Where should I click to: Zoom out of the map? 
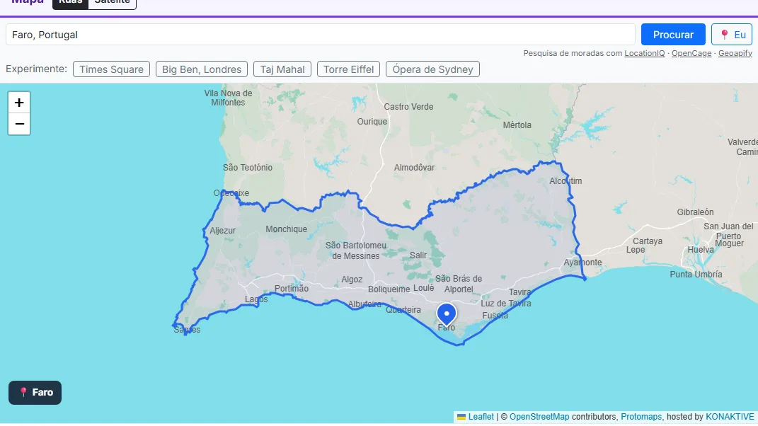[19, 125]
